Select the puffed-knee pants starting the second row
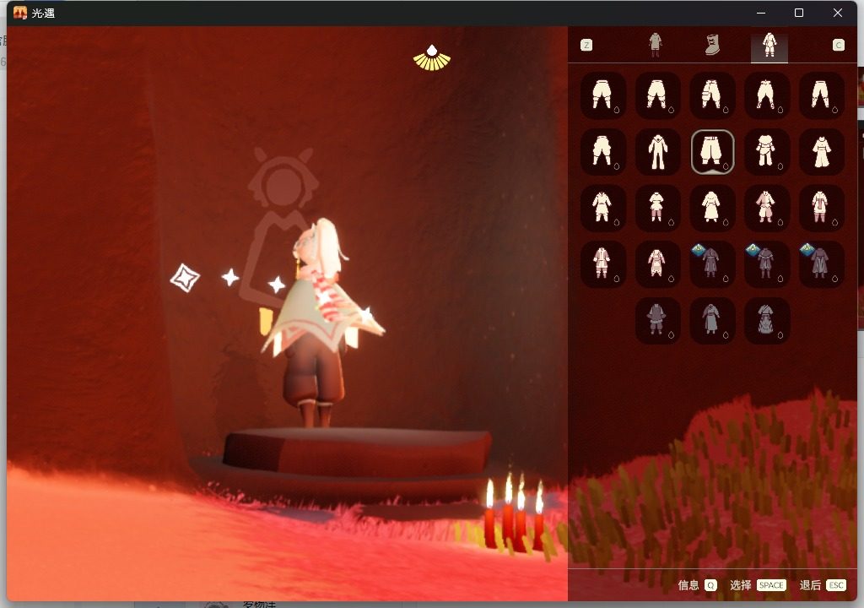Screen dimensions: 864x608 tap(602, 151)
